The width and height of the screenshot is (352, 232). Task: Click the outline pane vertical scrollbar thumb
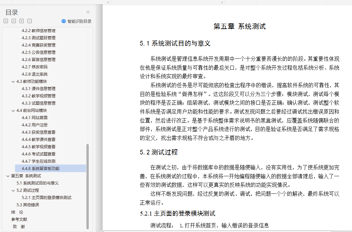coord(87,186)
